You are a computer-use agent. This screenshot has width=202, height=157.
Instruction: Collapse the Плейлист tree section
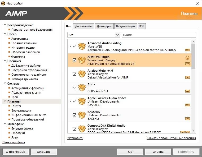5,61
